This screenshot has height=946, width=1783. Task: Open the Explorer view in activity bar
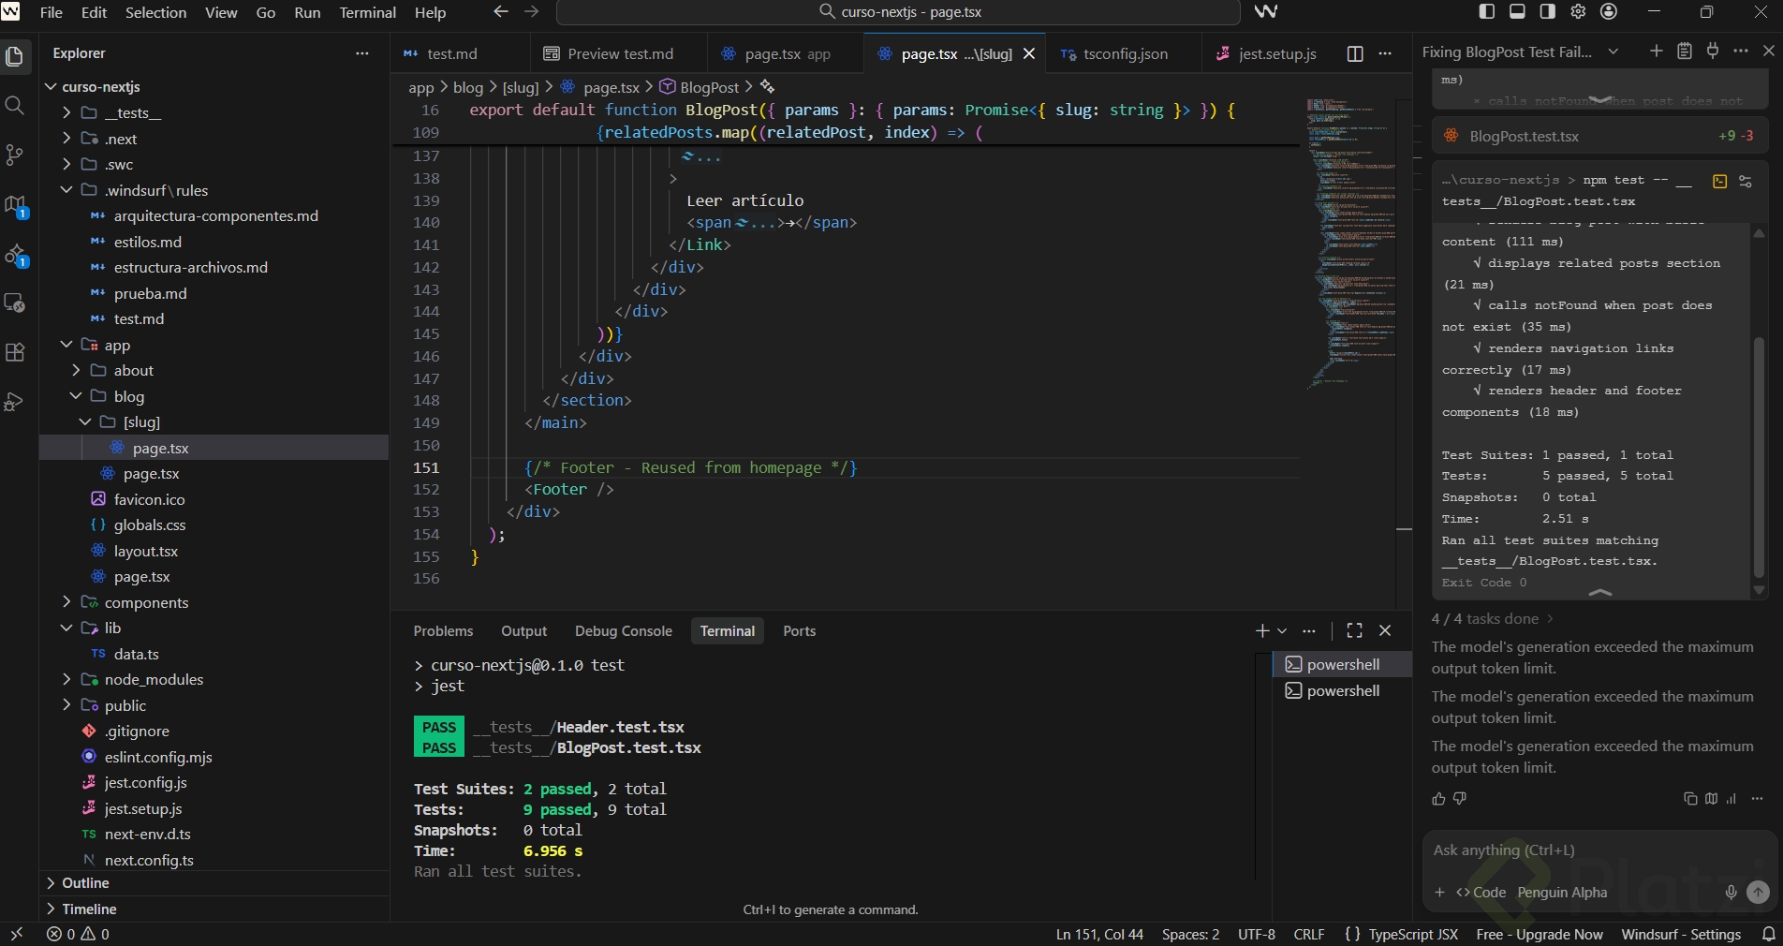15,56
